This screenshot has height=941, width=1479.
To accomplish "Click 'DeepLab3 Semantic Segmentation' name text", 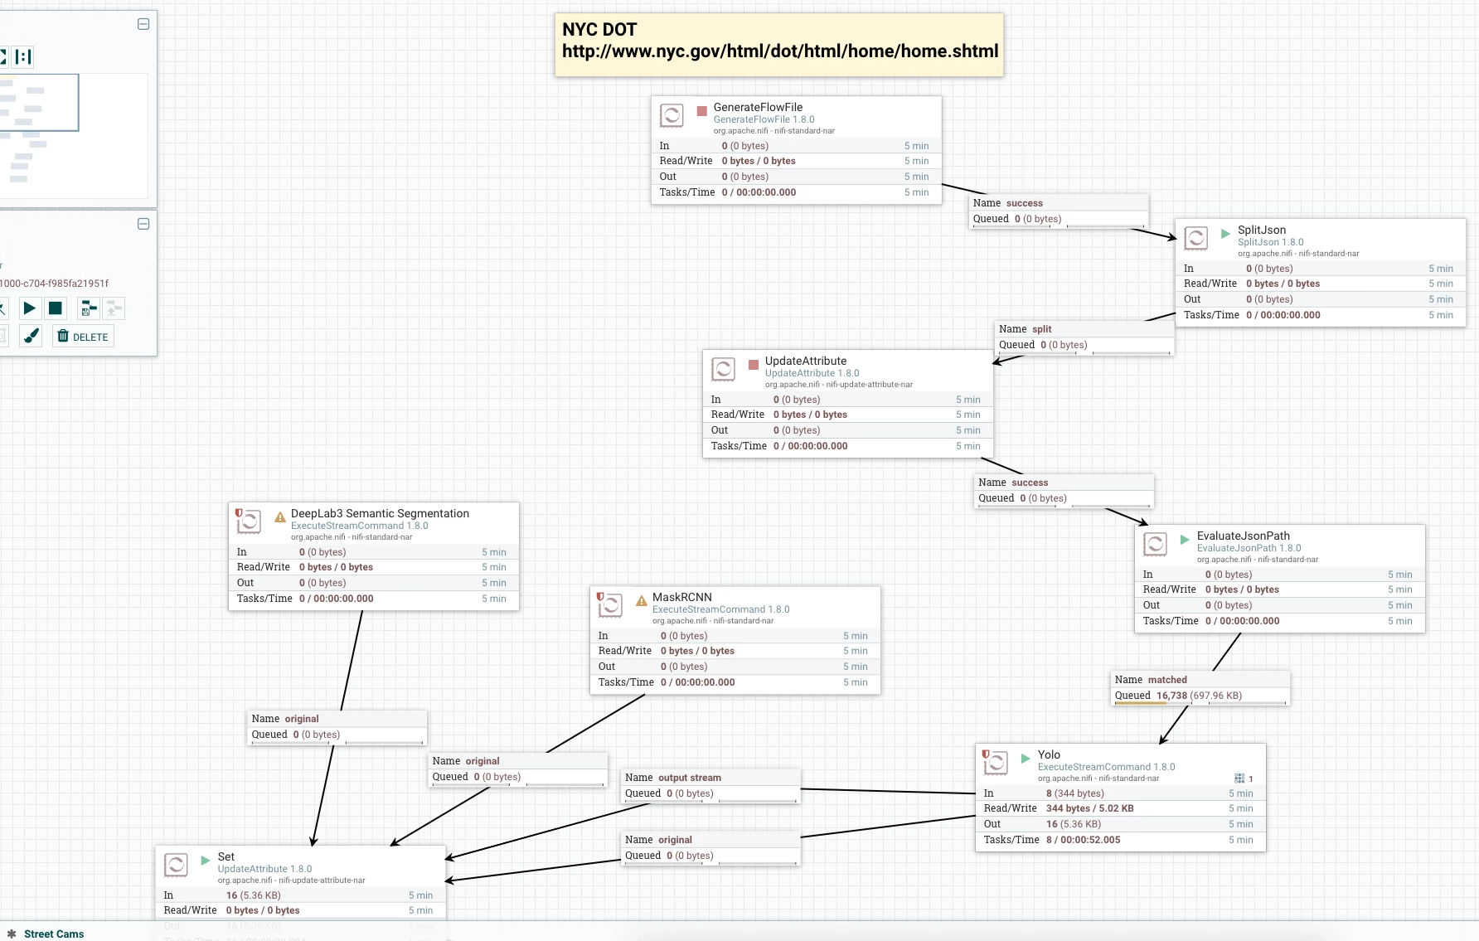I will point(380,513).
